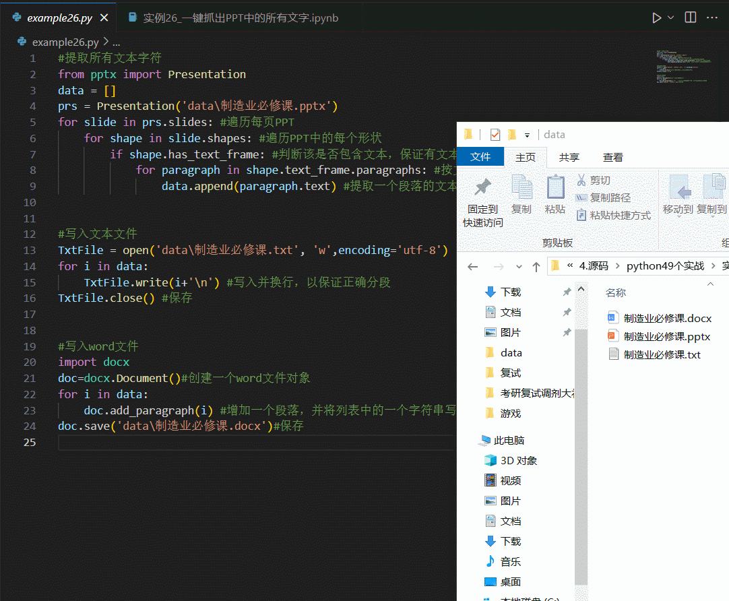Click python49个实战 in address bar
This screenshot has height=601, width=729.
(x=665, y=266)
